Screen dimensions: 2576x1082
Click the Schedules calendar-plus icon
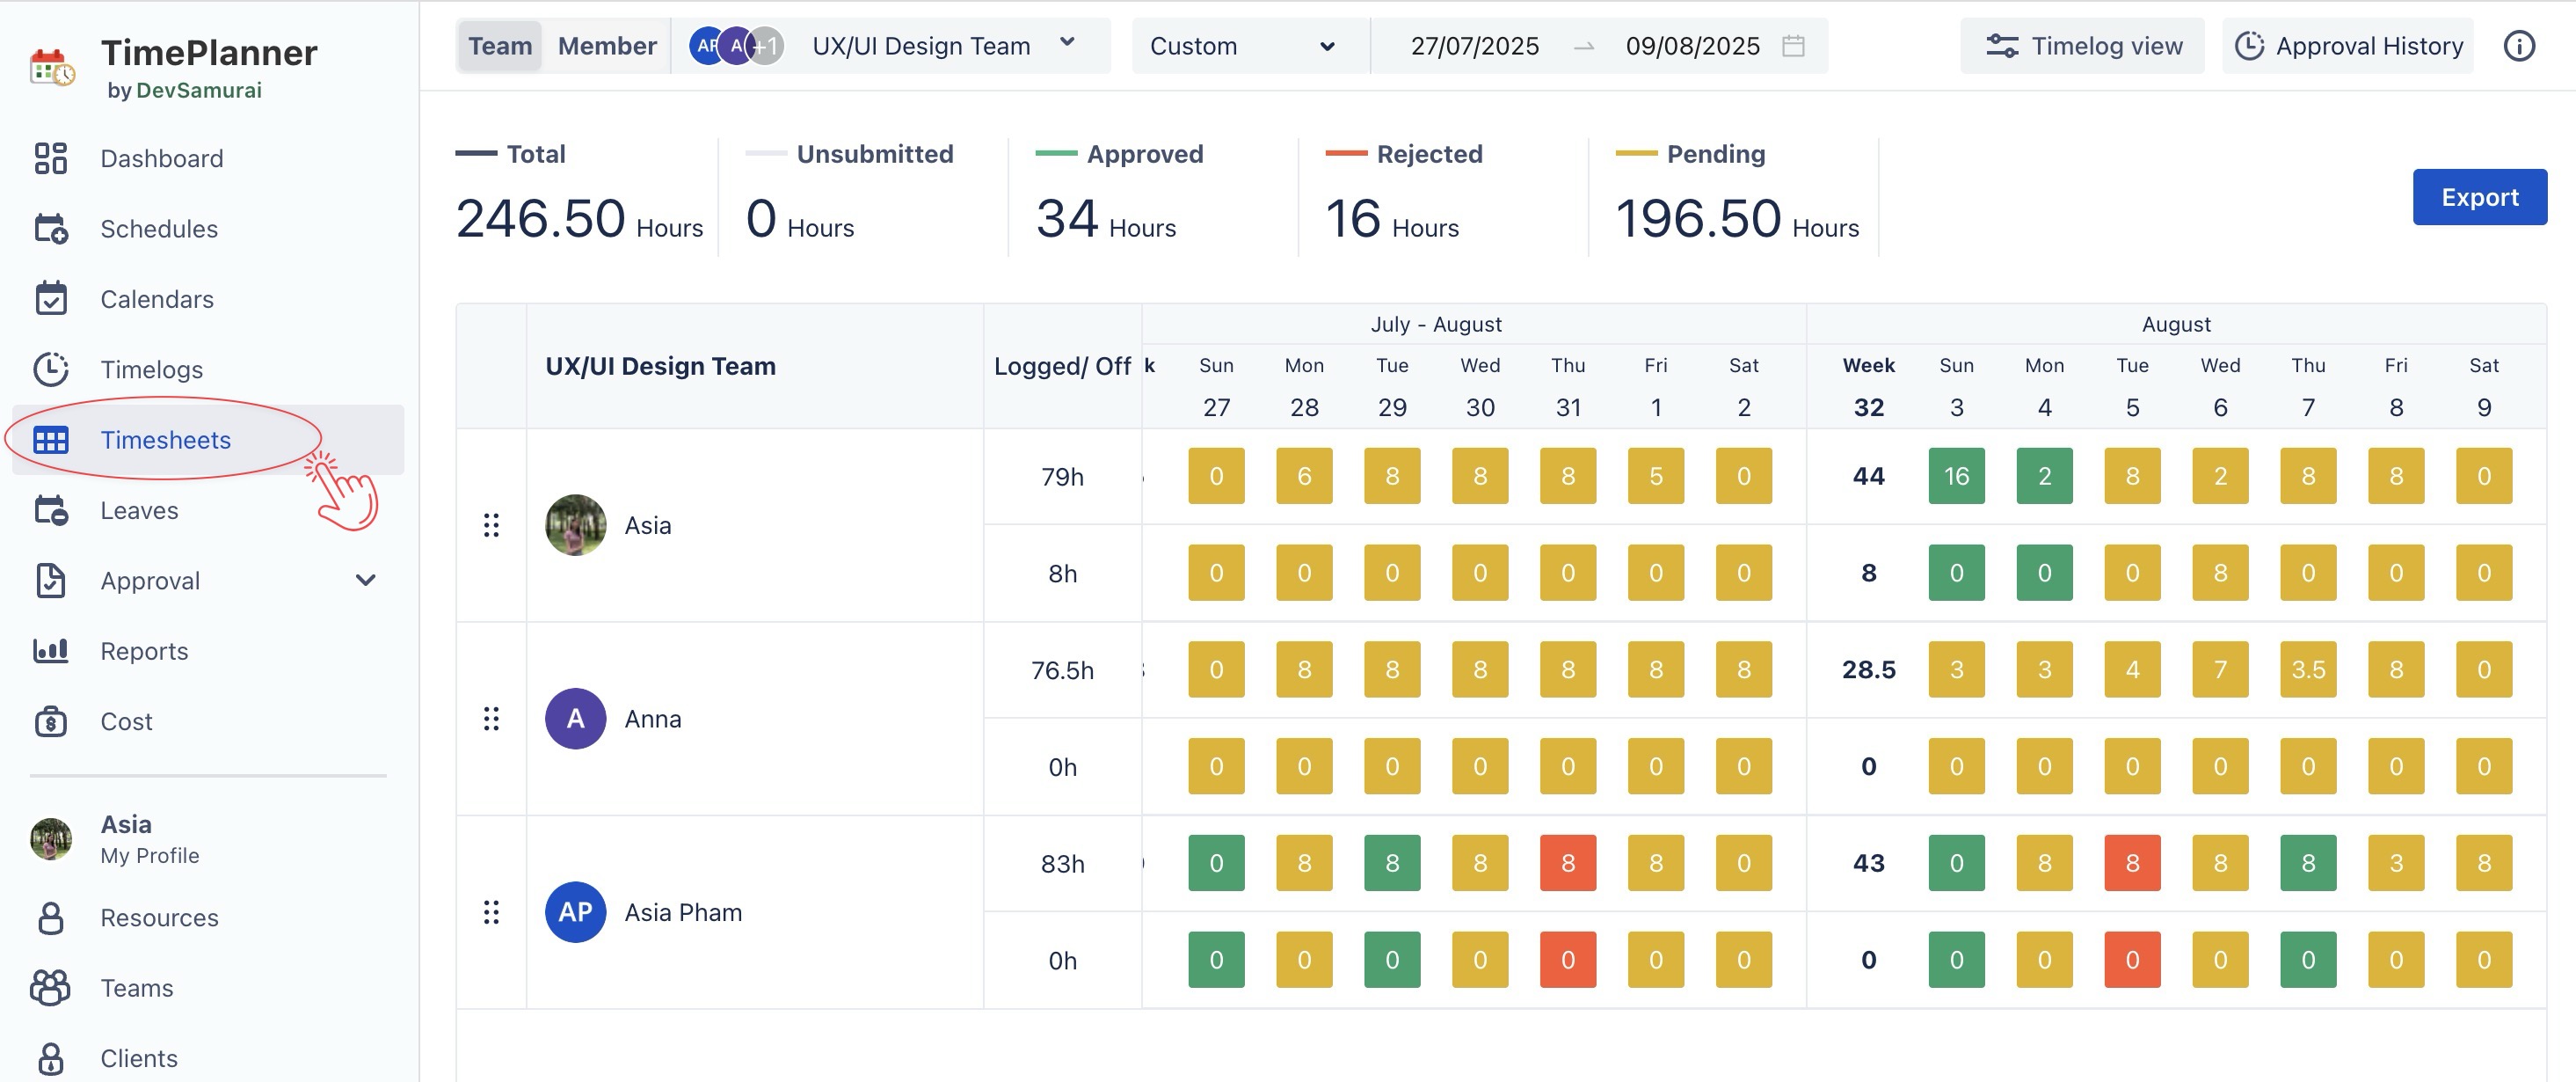pyautogui.click(x=50, y=228)
